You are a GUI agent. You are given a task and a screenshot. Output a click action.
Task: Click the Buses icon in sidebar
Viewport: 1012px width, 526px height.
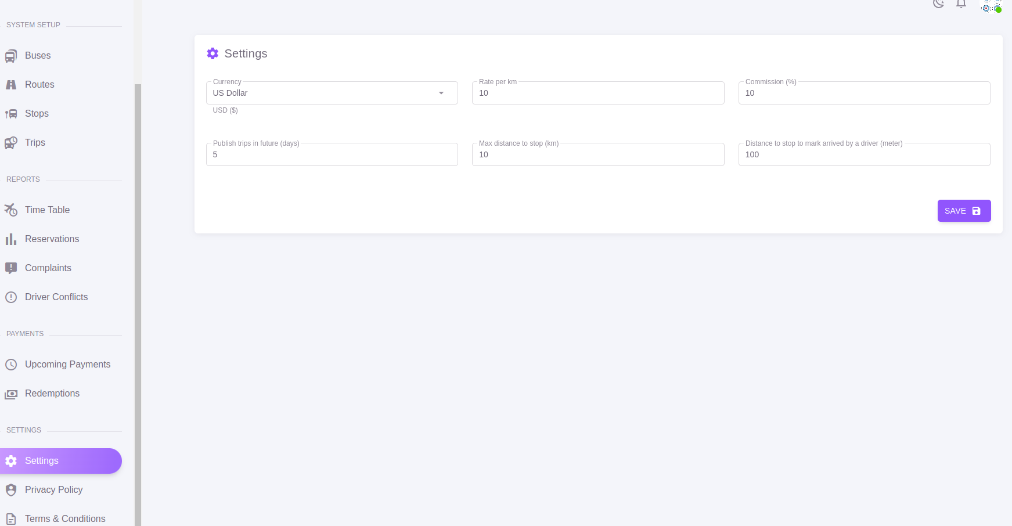pyautogui.click(x=11, y=56)
